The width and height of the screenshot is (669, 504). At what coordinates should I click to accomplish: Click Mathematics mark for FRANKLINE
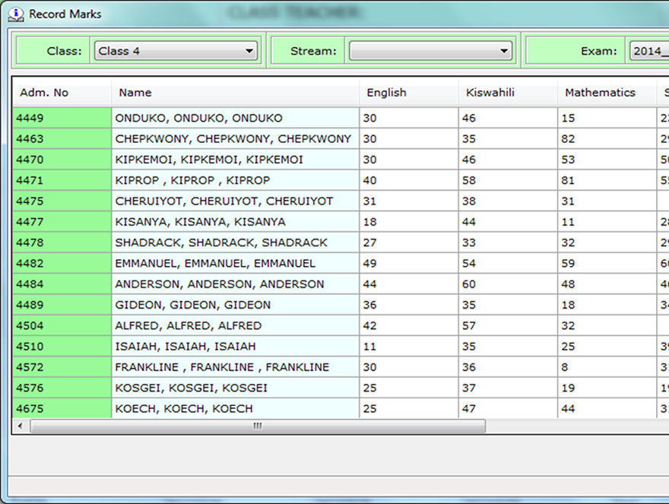pos(606,367)
